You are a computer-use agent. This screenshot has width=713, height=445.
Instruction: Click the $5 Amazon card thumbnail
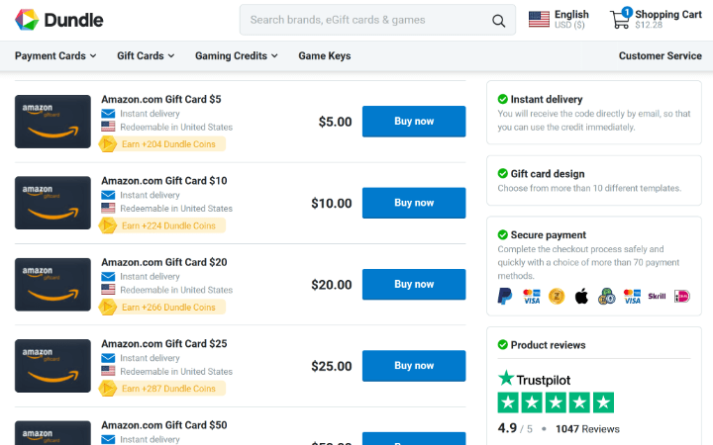(x=52, y=122)
